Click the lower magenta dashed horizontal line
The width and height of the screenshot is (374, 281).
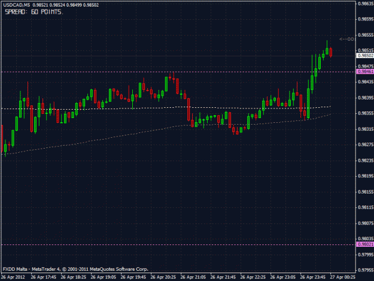coord(178,244)
